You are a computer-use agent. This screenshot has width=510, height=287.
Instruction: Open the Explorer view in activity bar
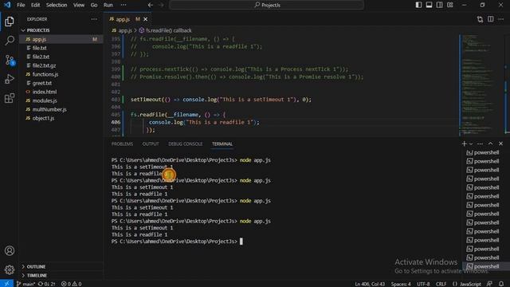click(10, 22)
